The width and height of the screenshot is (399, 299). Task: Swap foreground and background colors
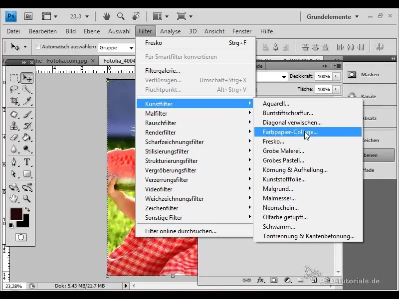click(x=27, y=209)
